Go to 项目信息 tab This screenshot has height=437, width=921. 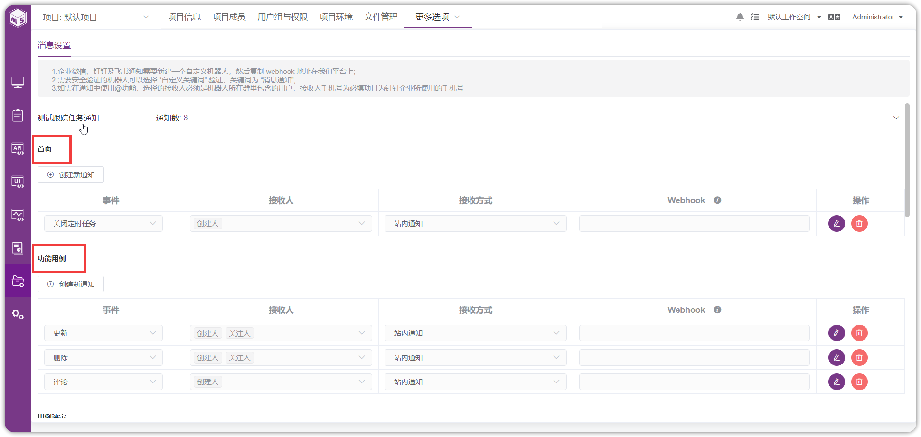pyautogui.click(x=184, y=17)
